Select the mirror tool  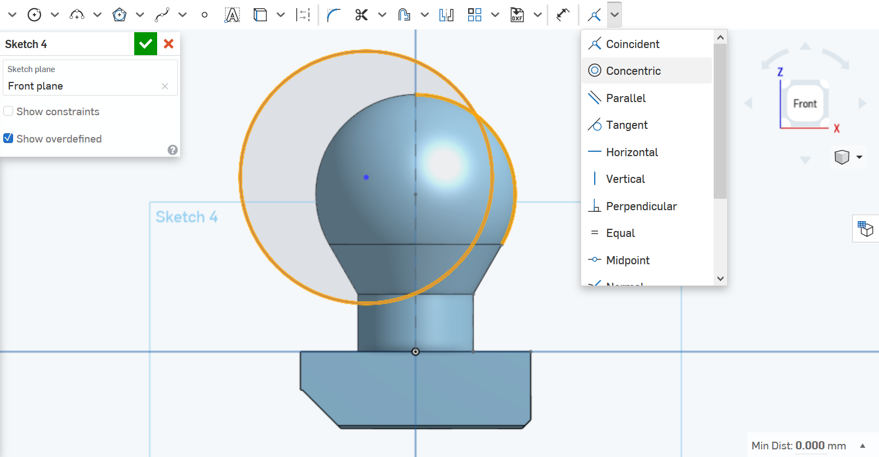pyautogui.click(x=446, y=15)
